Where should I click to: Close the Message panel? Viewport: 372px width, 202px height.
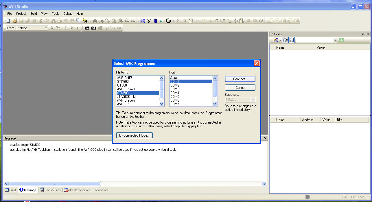pos(265,138)
